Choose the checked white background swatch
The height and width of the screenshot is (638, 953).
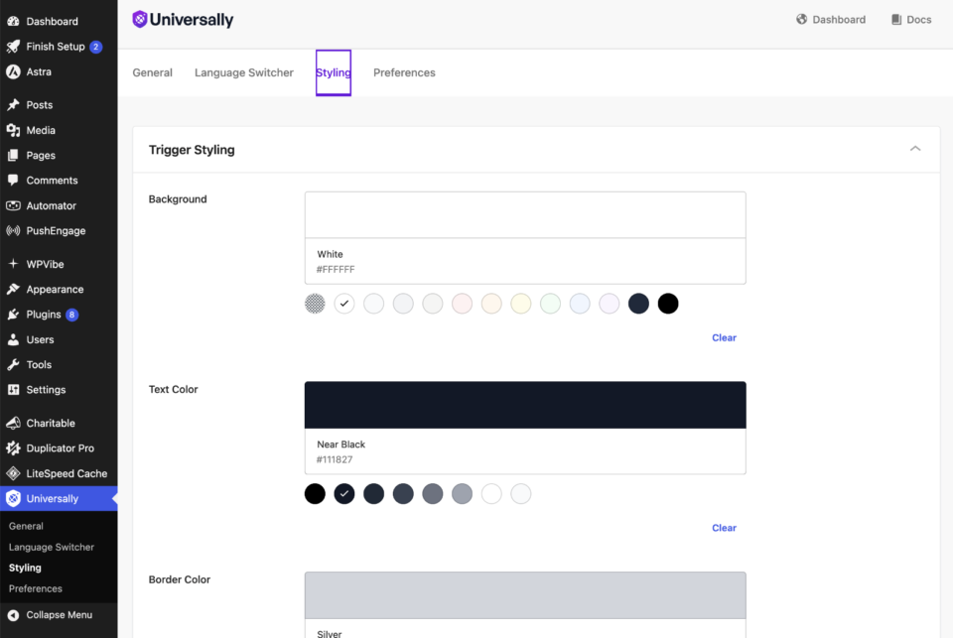pyautogui.click(x=344, y=304)
